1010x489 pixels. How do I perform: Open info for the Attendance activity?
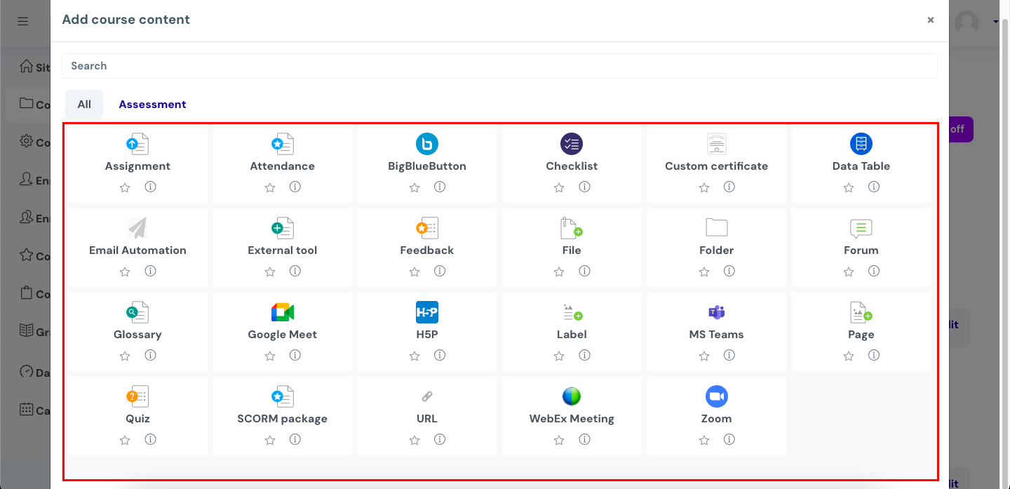pos(295,187)
